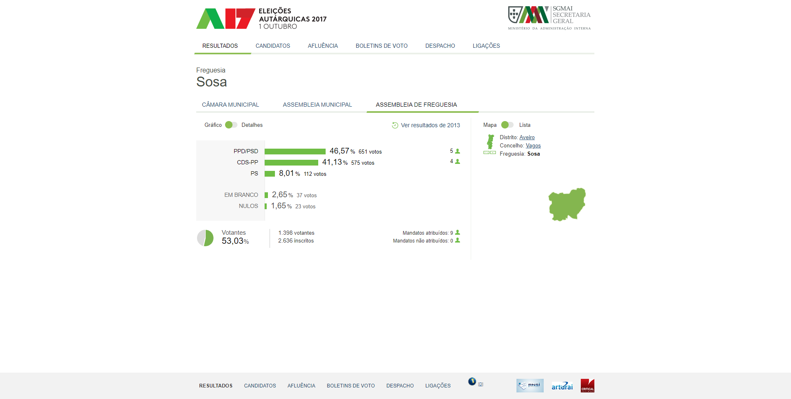Click the Sosa parish map shape
The width and height of the screenshot is (791, 399).
click(x=567, y=204)
